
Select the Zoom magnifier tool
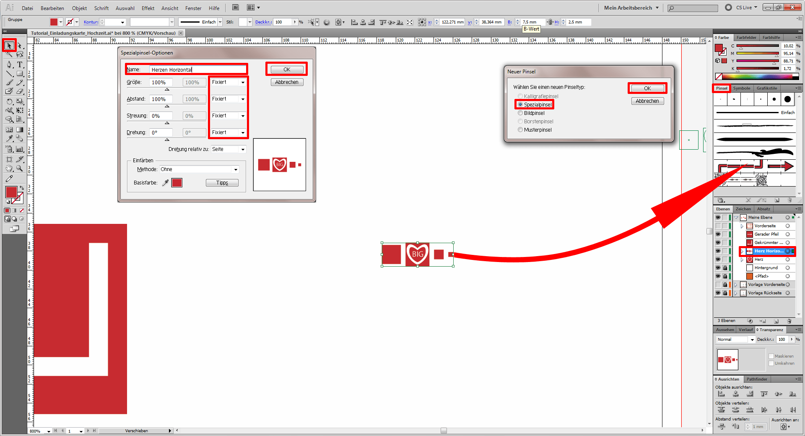20,169
